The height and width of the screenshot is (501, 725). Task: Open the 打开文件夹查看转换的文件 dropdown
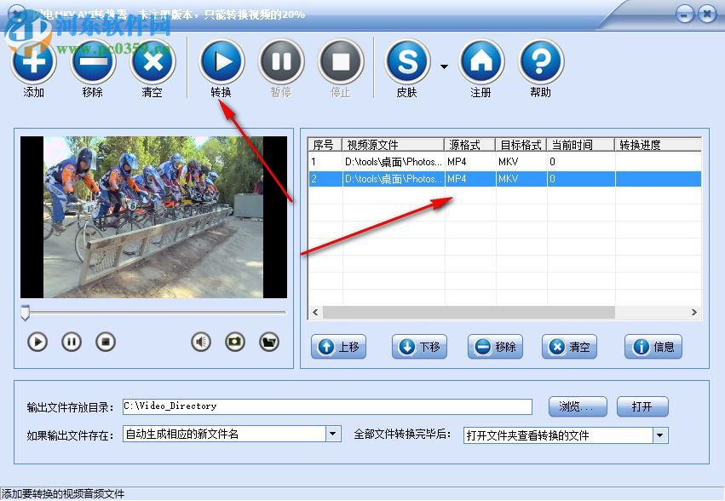coord(659,435)
